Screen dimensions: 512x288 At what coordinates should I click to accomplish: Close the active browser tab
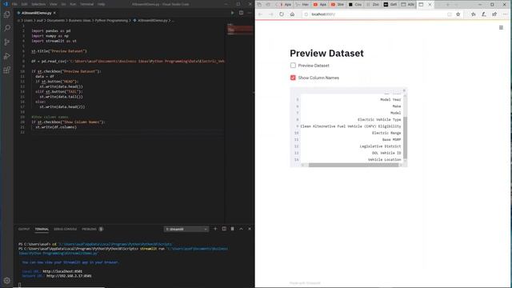click(x=430, y=5)
